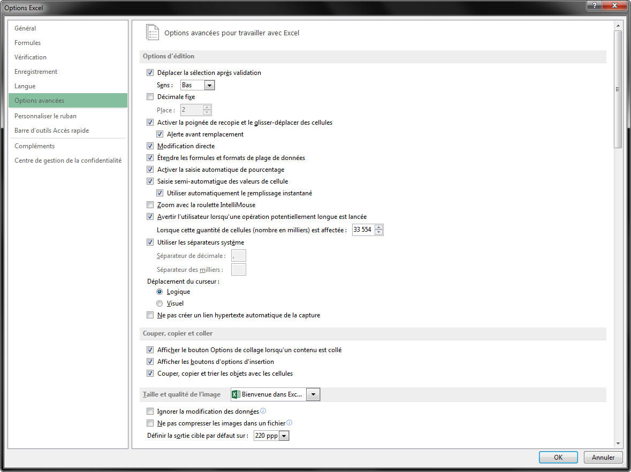Viewport: 631px width, 472px height.
Task: Click the help question mark in title bar
Action: [x=595, y=5]
